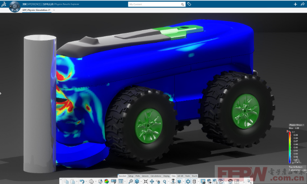Click the rainbow color legend bar

pos(290,148)
